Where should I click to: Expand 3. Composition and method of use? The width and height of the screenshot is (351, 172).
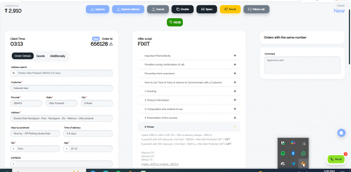click(x=189, y=109)
